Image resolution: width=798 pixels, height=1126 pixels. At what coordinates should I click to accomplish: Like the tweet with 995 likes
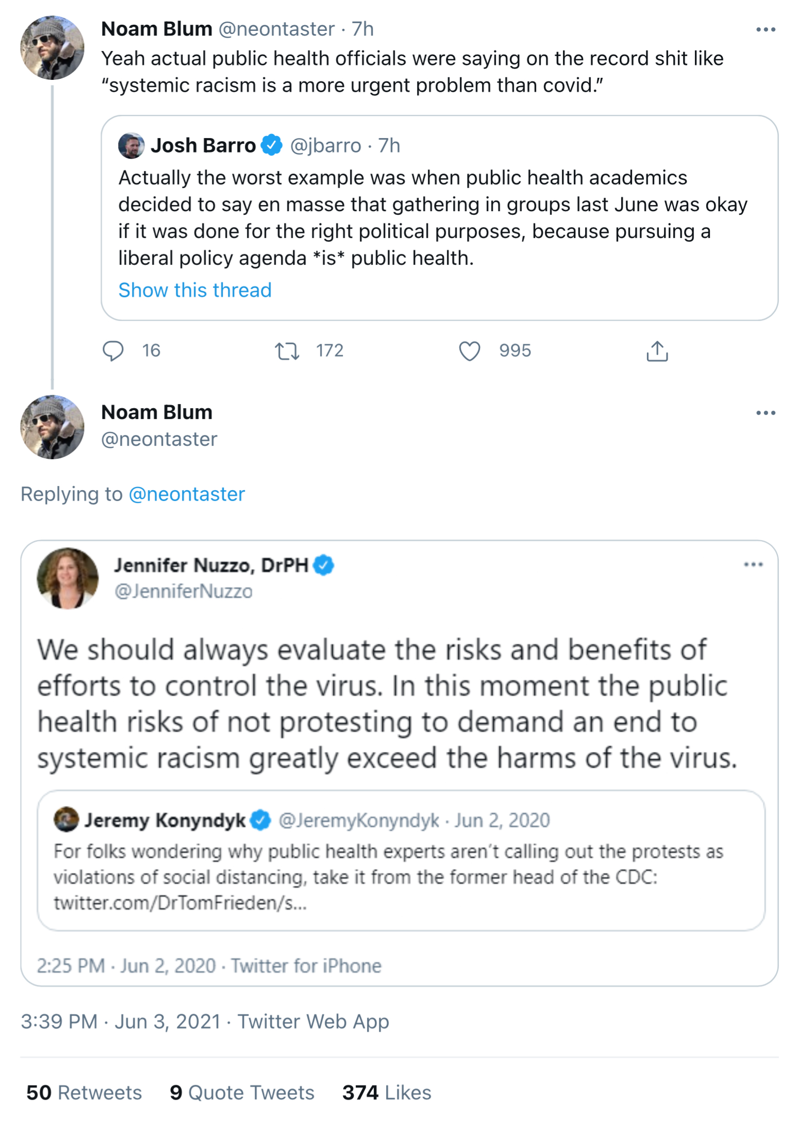pyautogui.click(x=469, y=351)
